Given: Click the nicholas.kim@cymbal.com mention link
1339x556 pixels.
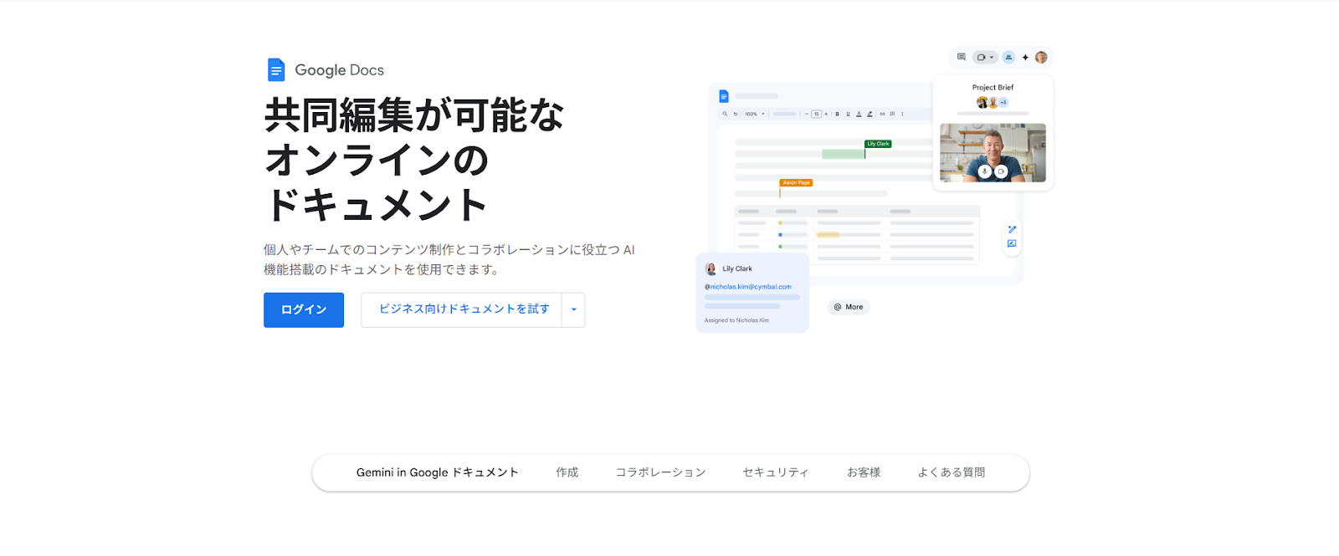Looking at the screenshot, I should 748,287.
